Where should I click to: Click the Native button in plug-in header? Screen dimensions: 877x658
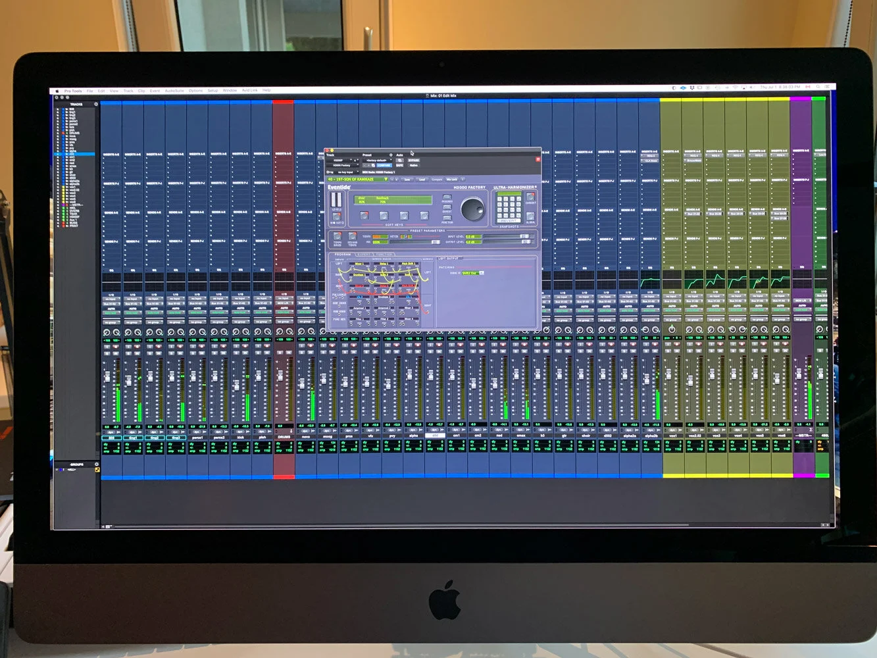(x=414, y=165)
